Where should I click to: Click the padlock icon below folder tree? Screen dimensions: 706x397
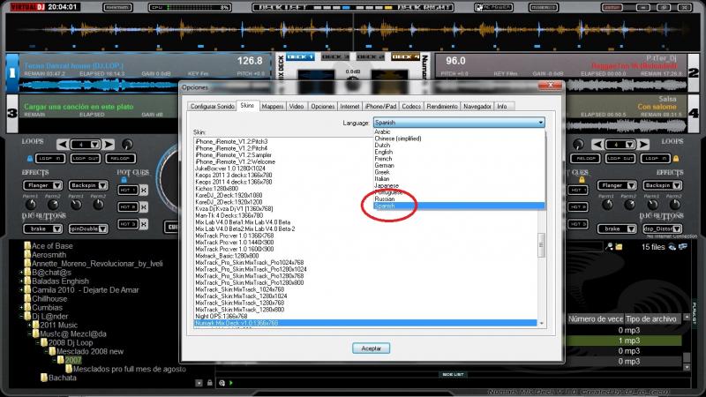tap(210, 383)
